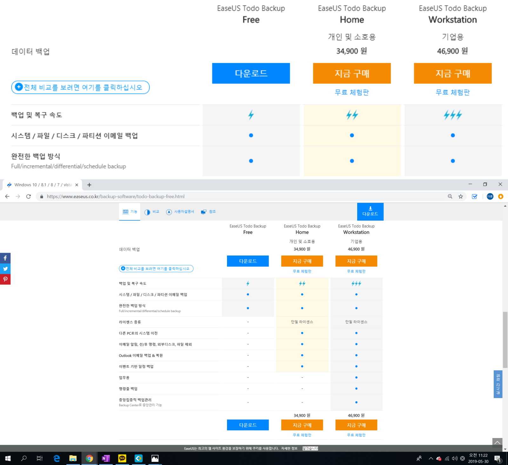Open the Windows notification center
This screenshot has height=465, width=508.
[x=498, y=458]
